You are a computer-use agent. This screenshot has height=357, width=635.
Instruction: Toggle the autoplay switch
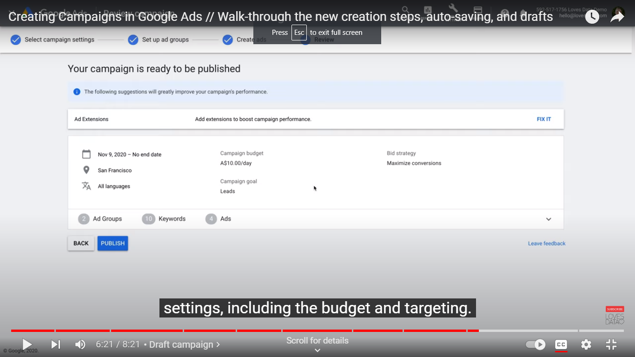tap(536, 344)
